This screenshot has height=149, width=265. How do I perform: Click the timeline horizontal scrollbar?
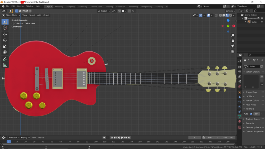pyautogui.click(x=118, y=145)
